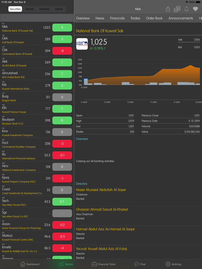Click the Volume value 3,057,088
The width and height of the screenshot is (202, 269).
coord(194,126)
